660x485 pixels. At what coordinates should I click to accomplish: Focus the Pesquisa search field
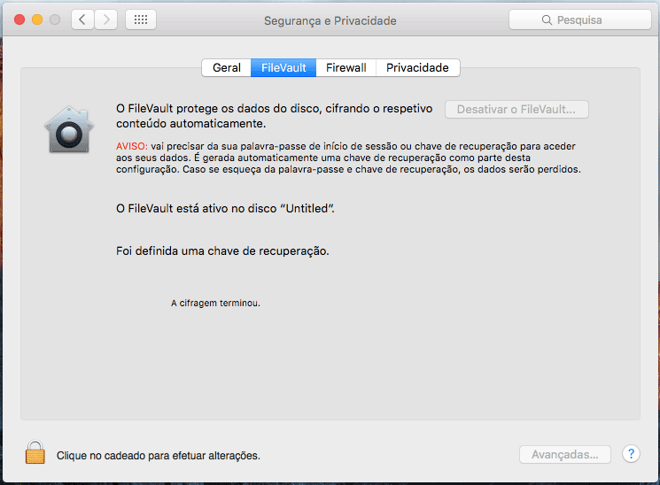tap(580, 19)
